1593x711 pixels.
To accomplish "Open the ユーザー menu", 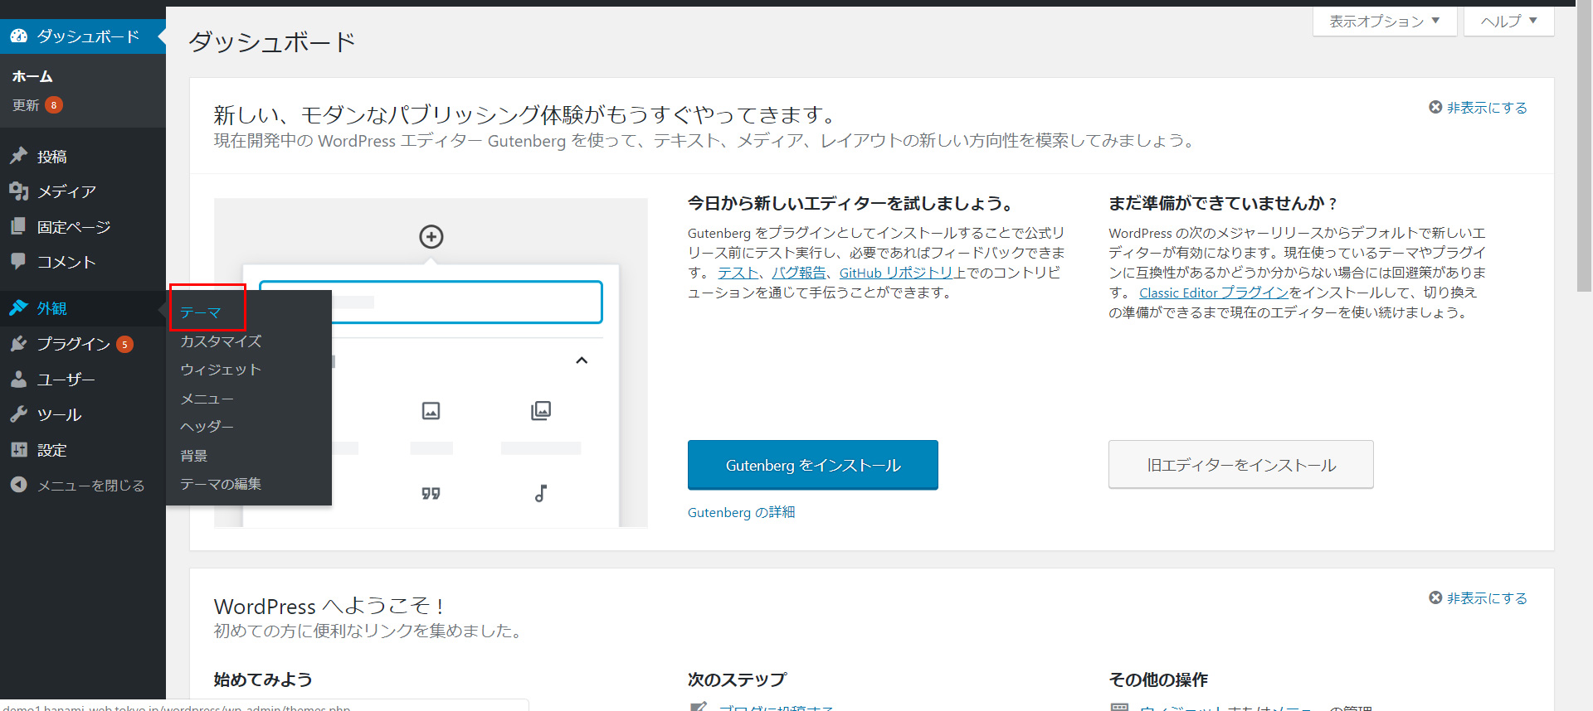I will click(x=66, y=380).
